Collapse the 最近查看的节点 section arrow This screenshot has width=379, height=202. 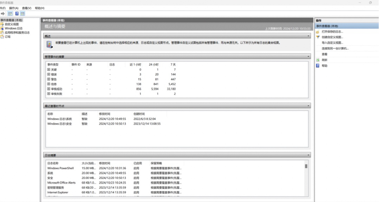pyautogui.click(x=308, y=106)
